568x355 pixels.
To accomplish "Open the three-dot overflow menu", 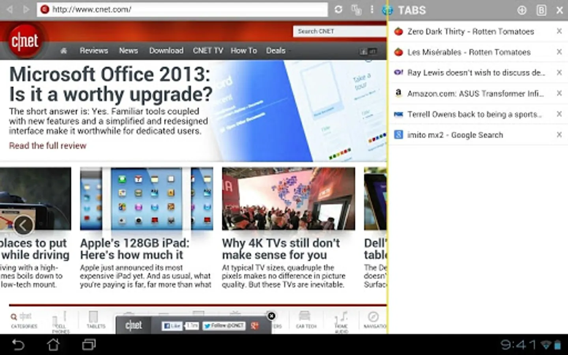I will pyautogui.click(x=372, y=9).
